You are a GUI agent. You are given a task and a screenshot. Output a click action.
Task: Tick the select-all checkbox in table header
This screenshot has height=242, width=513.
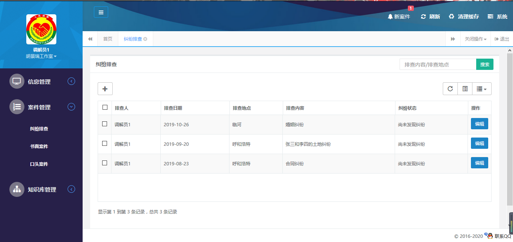coord(105,107)
